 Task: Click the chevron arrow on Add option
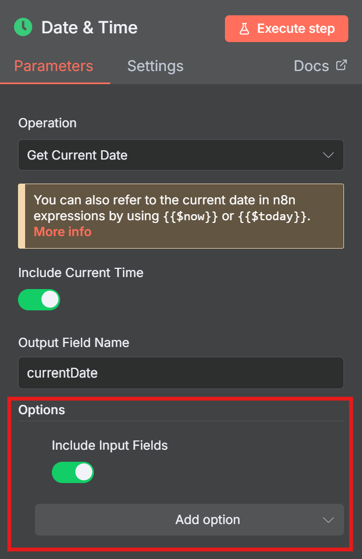328,520
